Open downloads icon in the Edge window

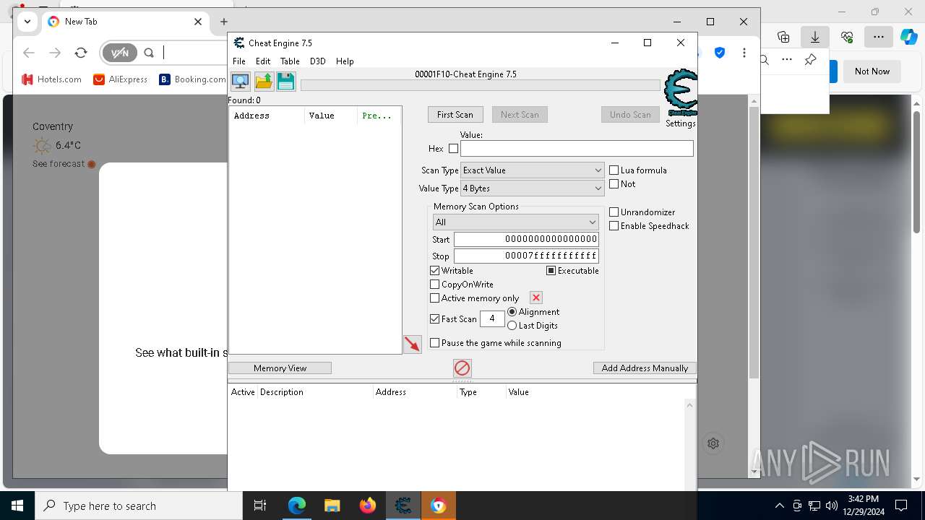[815, 37]
